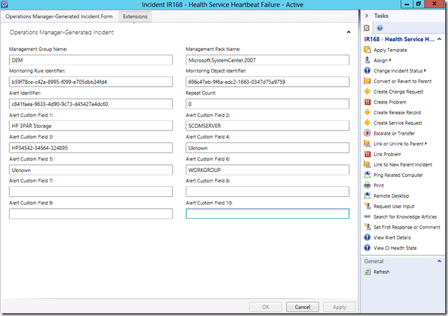Click the View Alert Details icon
The width and height of the screenshot is (448, 316).
[x=368, y=237]
